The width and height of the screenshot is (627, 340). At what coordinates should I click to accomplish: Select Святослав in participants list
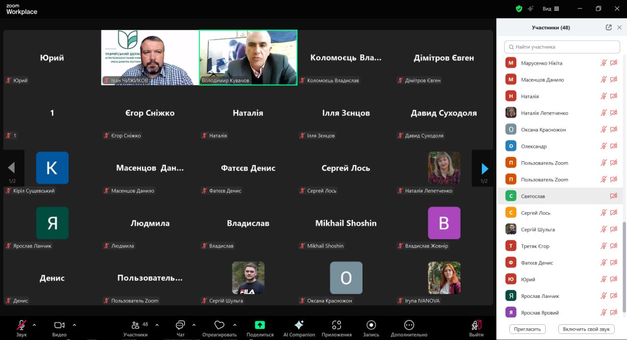click(559, 196)
